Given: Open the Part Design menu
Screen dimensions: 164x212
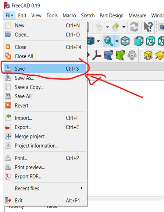Looking at the screenshot, I should point(111,15).
